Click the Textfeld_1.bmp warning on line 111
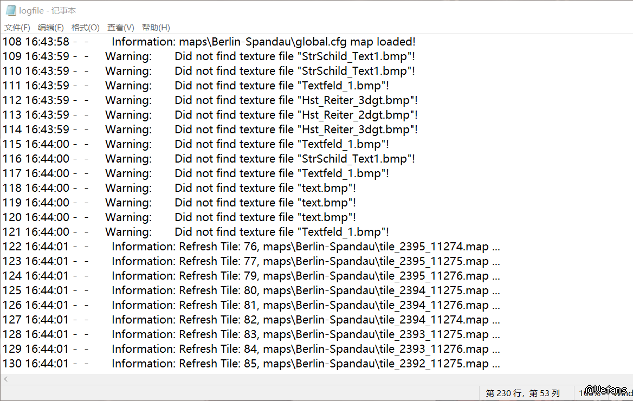This screenshot has height=401, width=633. pos(343,86)
